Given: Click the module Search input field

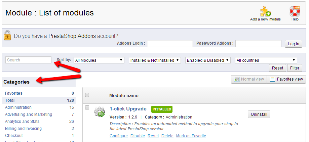Looking at the screenshot, I should tap(28, 60).
